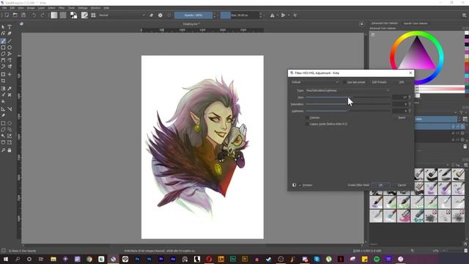Pick a color in the hue triangle

point(417,56)
